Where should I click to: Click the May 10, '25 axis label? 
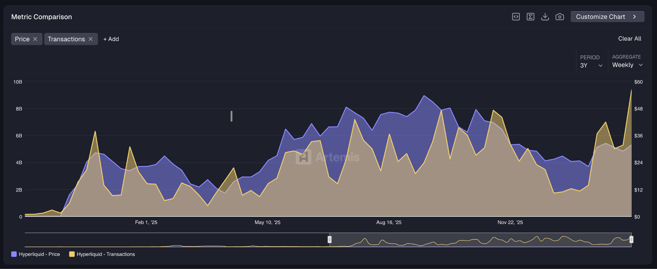coord(268,222)
